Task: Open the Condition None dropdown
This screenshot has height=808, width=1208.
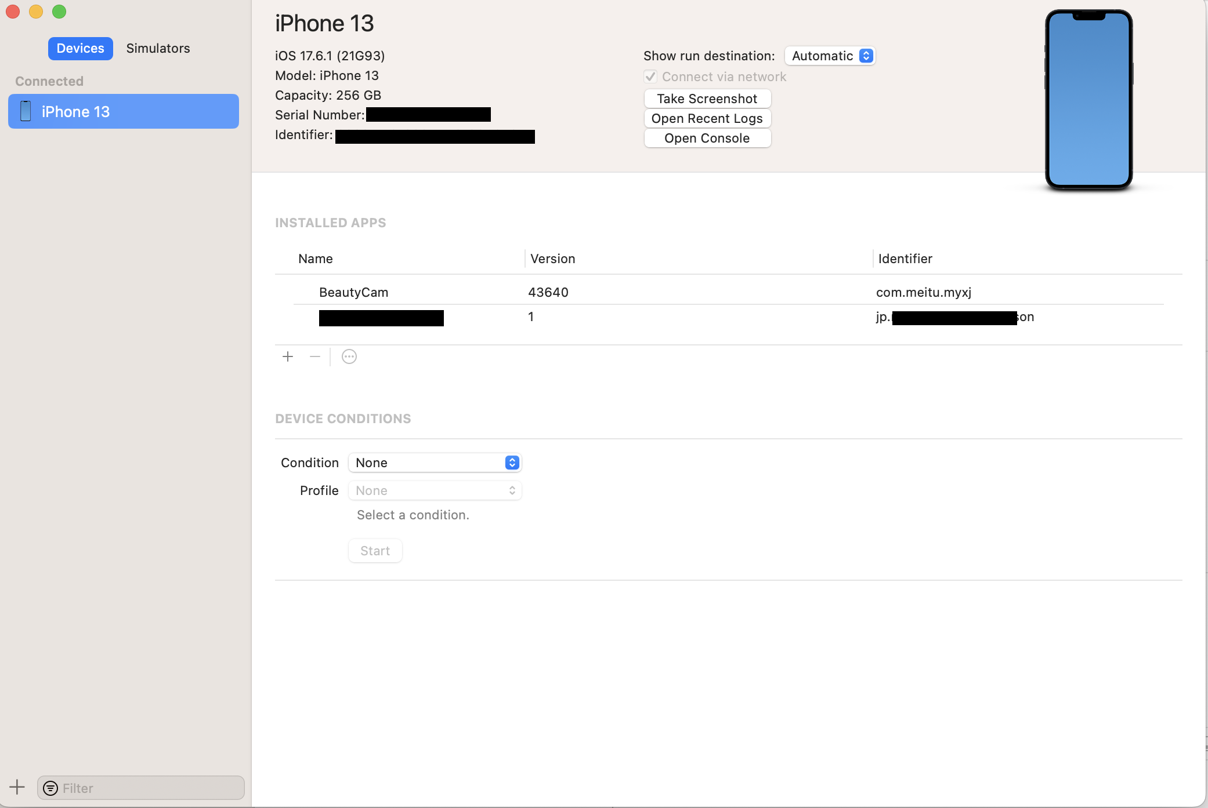Action: pyautogui.click(x=435, y=463)
